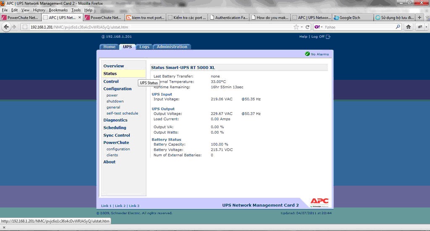Viewport: 430px width, 231px height.
Task: Open PowerChute in the sidebar
Action: coord(116,142)
